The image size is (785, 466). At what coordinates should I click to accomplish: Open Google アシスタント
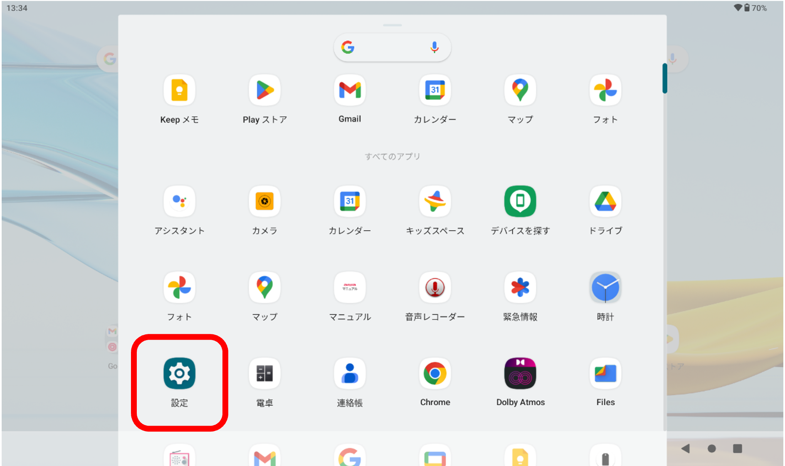(179, 201)
